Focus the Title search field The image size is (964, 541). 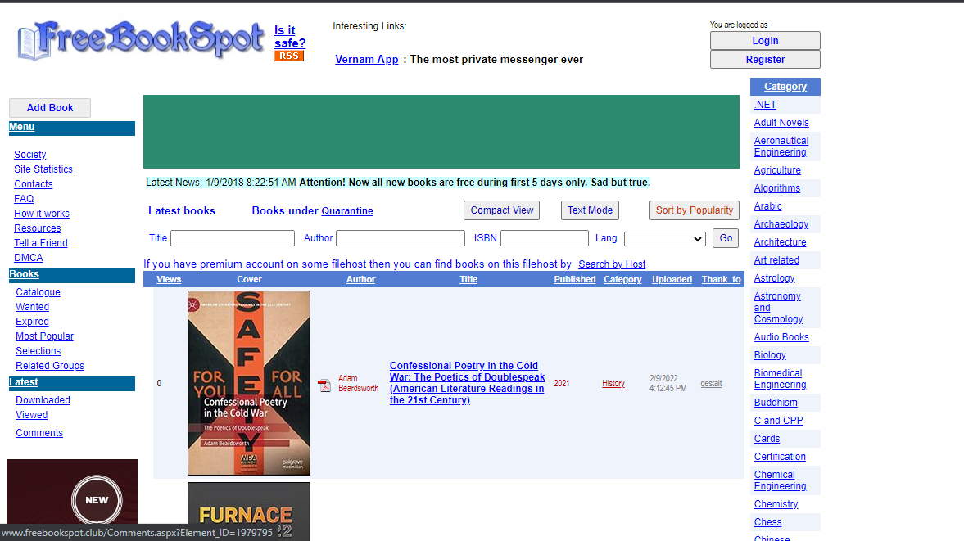pos(233,238)
